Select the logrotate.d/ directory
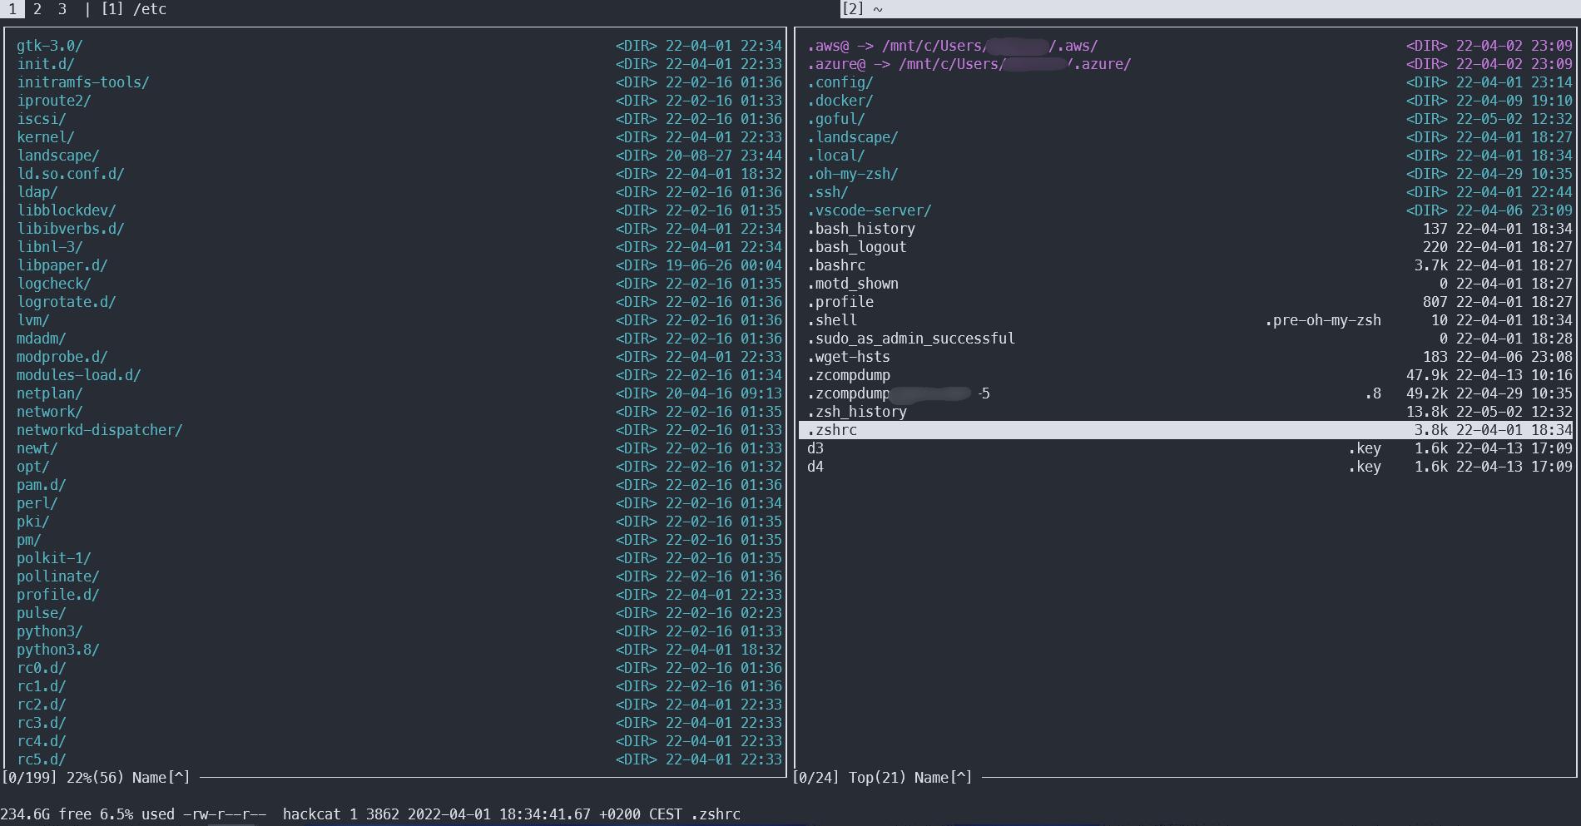The height and width of the screenshot is (826, 1581). pyautogui.click(x=399, y=302)
